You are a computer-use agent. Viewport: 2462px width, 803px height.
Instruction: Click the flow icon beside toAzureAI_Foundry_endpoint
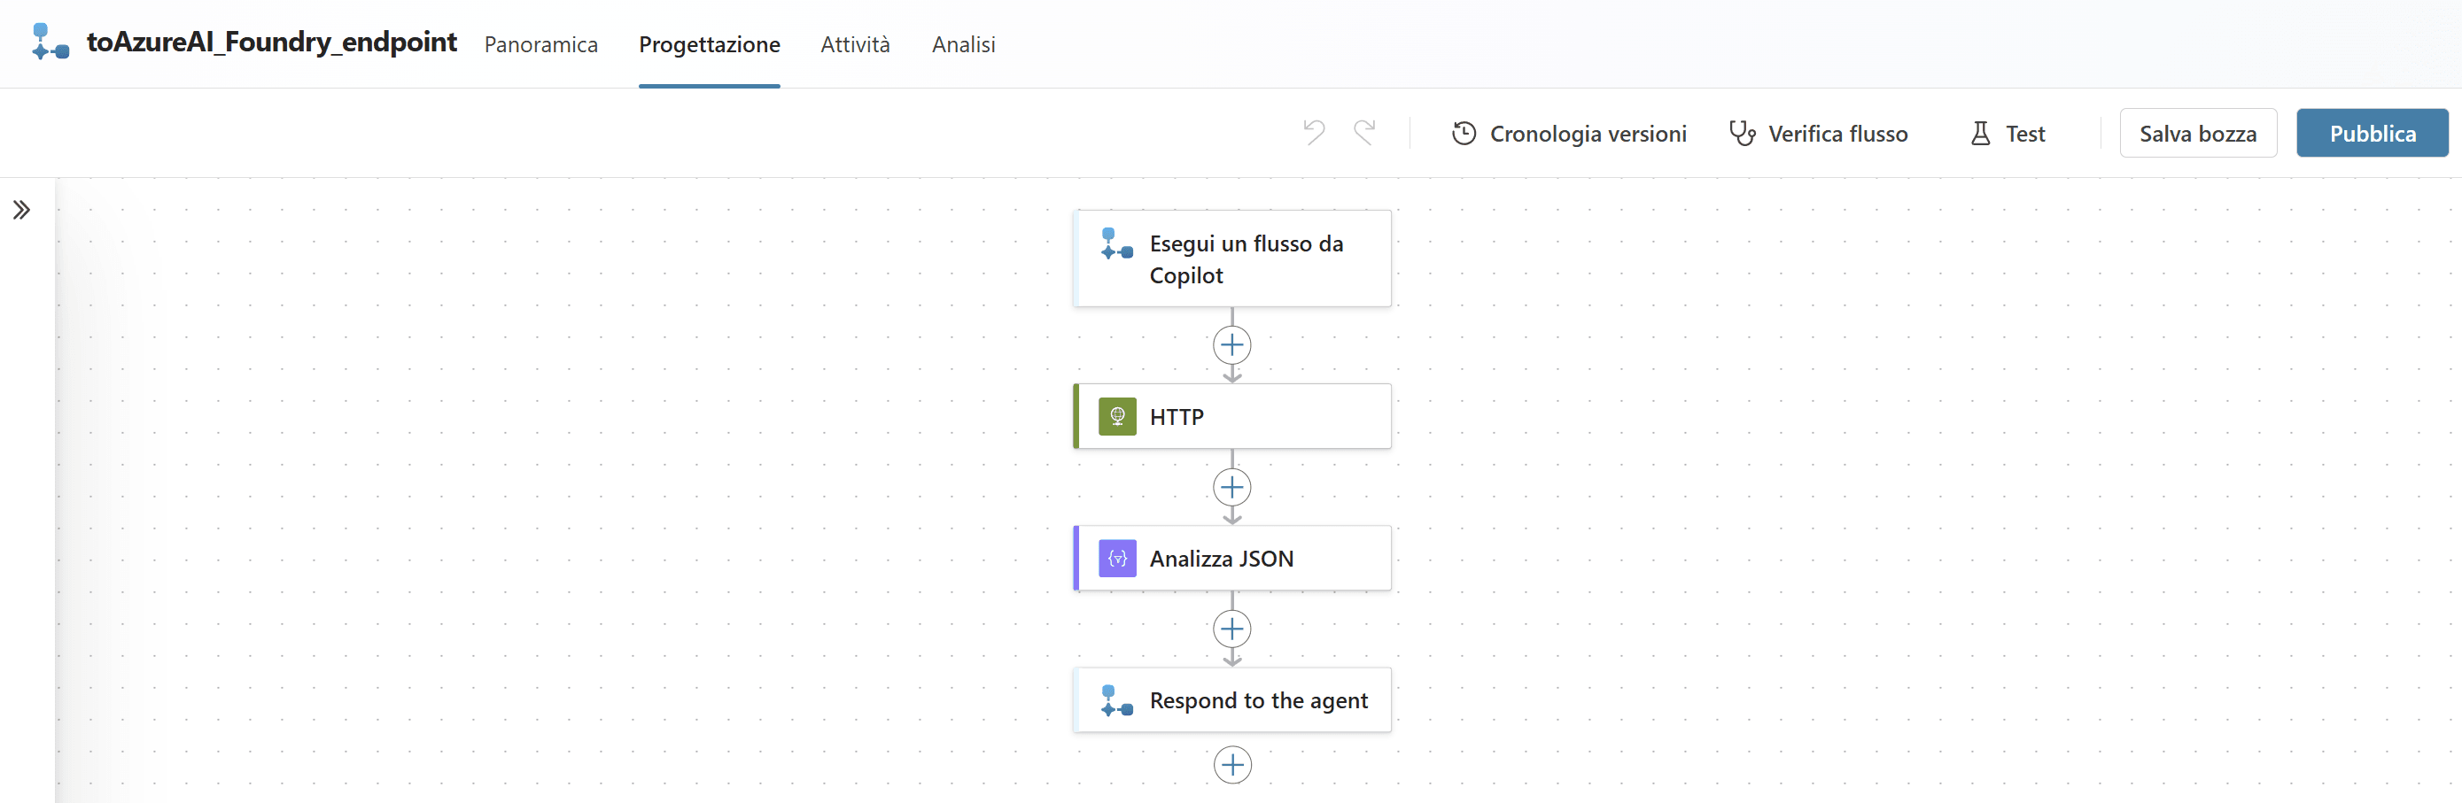click(x=50, y=42)
